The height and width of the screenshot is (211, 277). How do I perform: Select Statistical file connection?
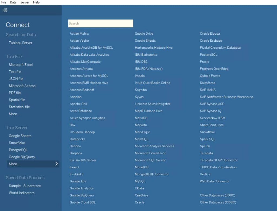(19, 107)
